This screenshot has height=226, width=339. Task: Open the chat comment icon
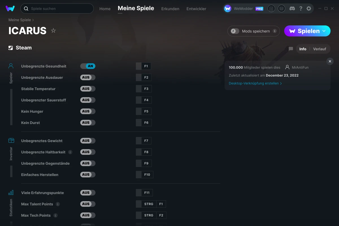291,49
